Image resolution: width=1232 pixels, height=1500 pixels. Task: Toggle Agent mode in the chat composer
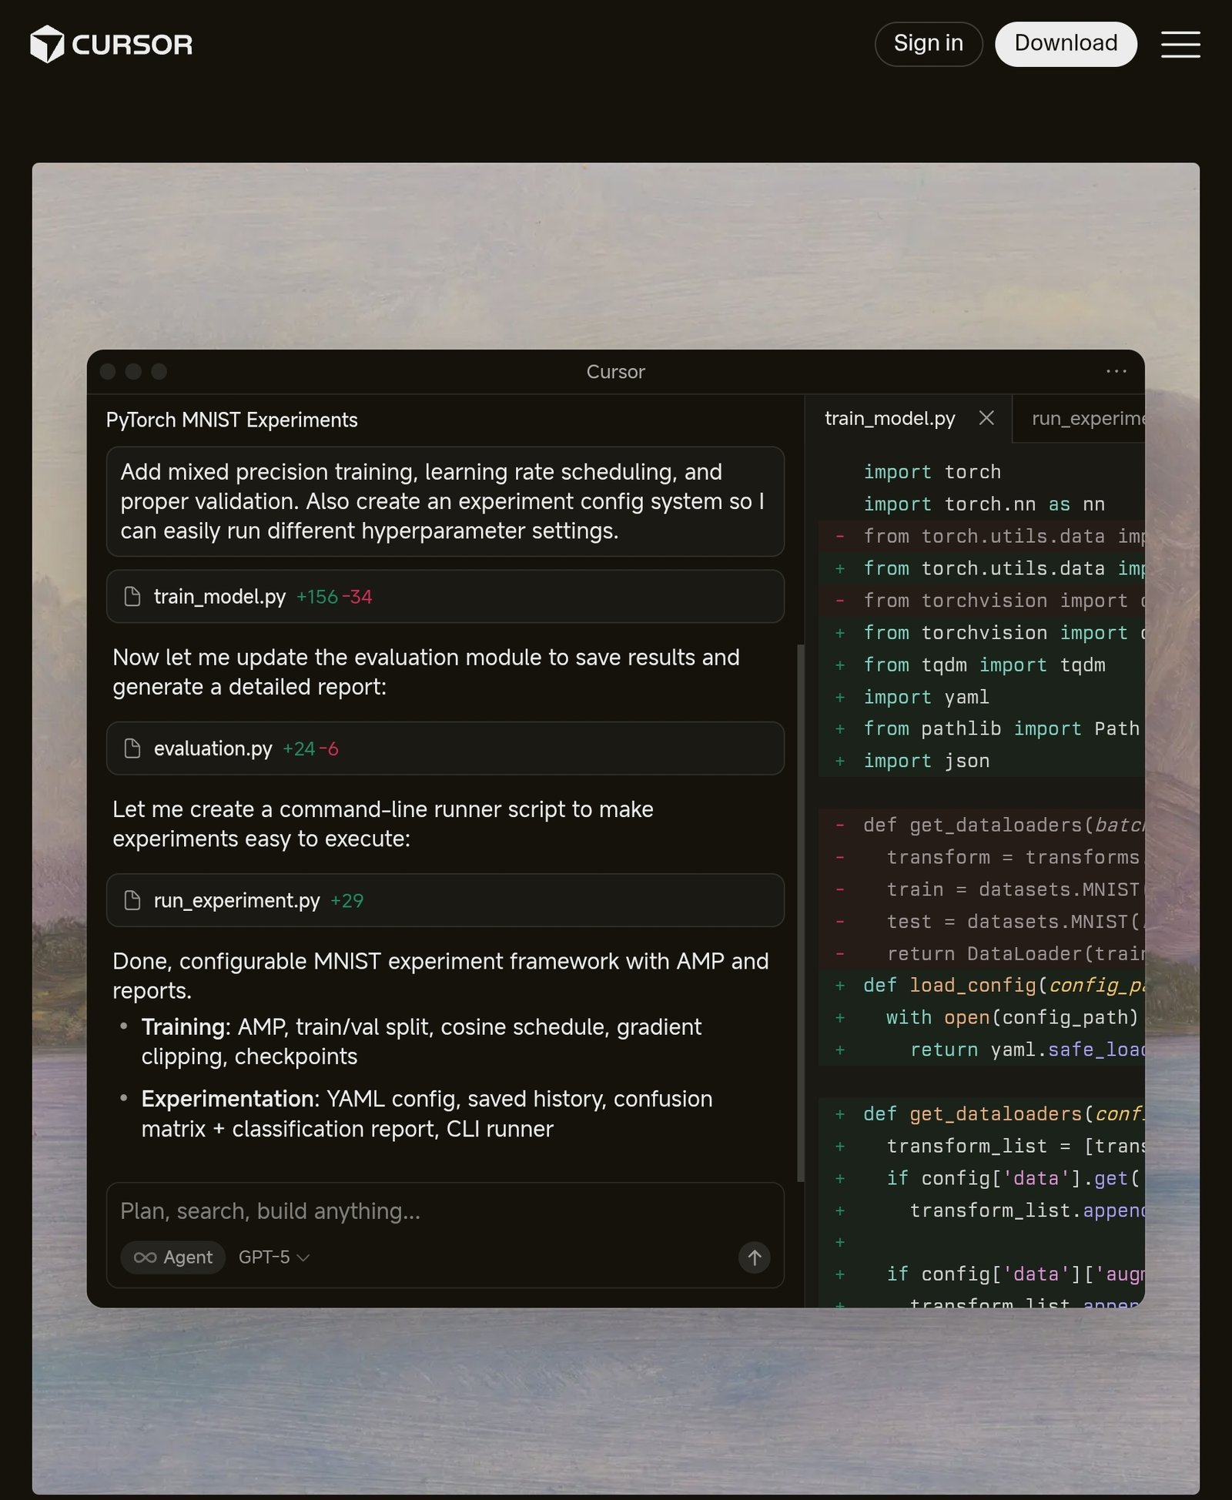[172, 1257]
